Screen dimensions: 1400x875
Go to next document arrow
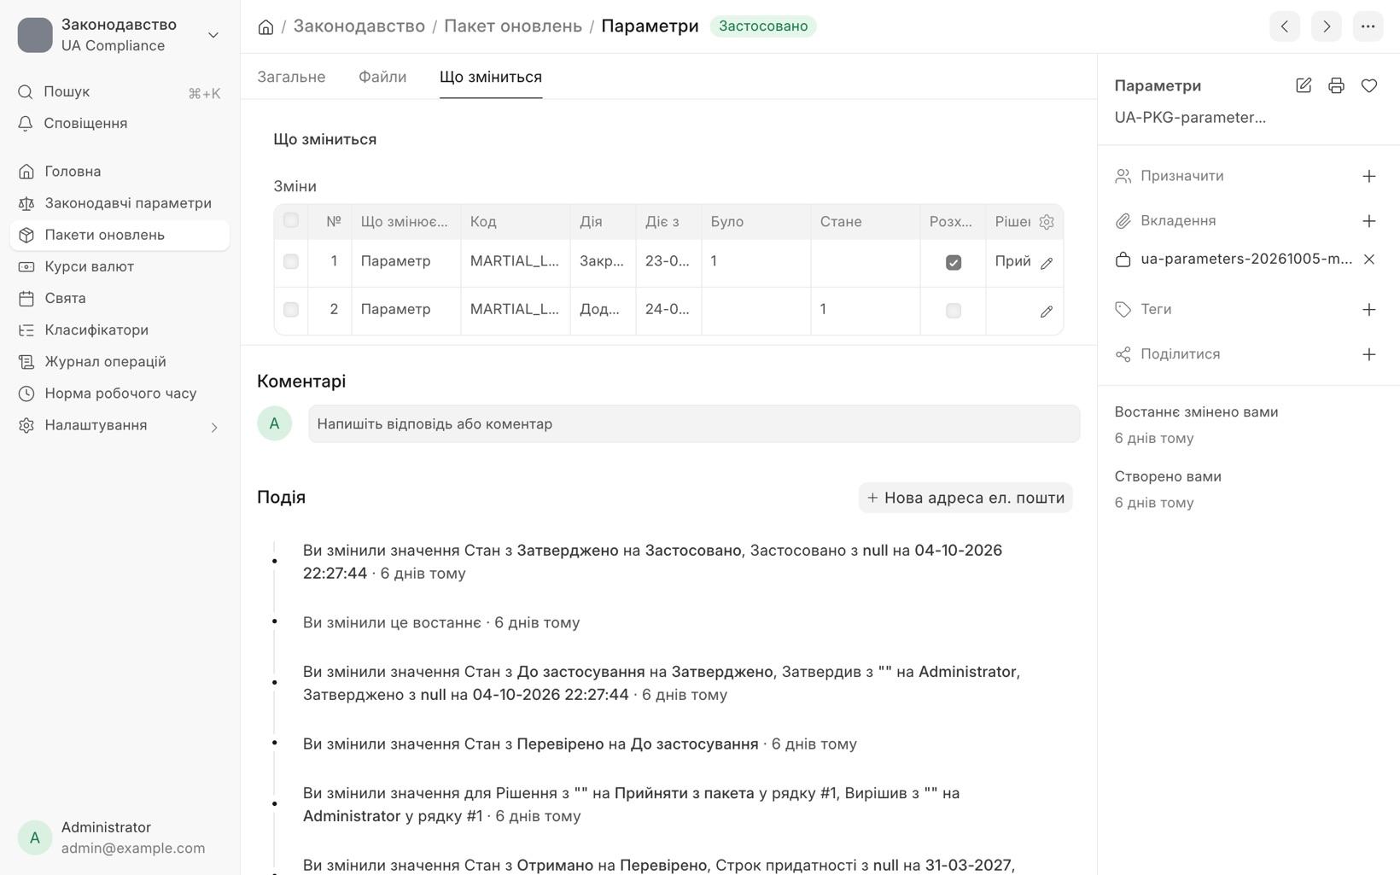(1326, 26)
